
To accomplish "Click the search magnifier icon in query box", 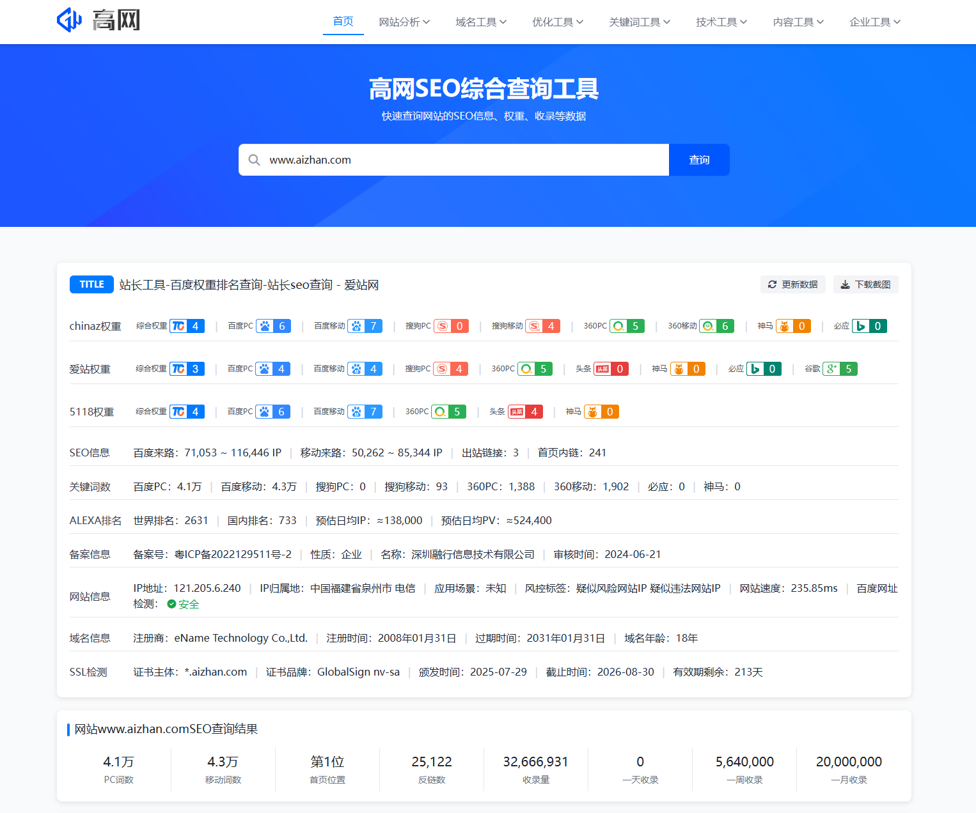I will 254,160.
